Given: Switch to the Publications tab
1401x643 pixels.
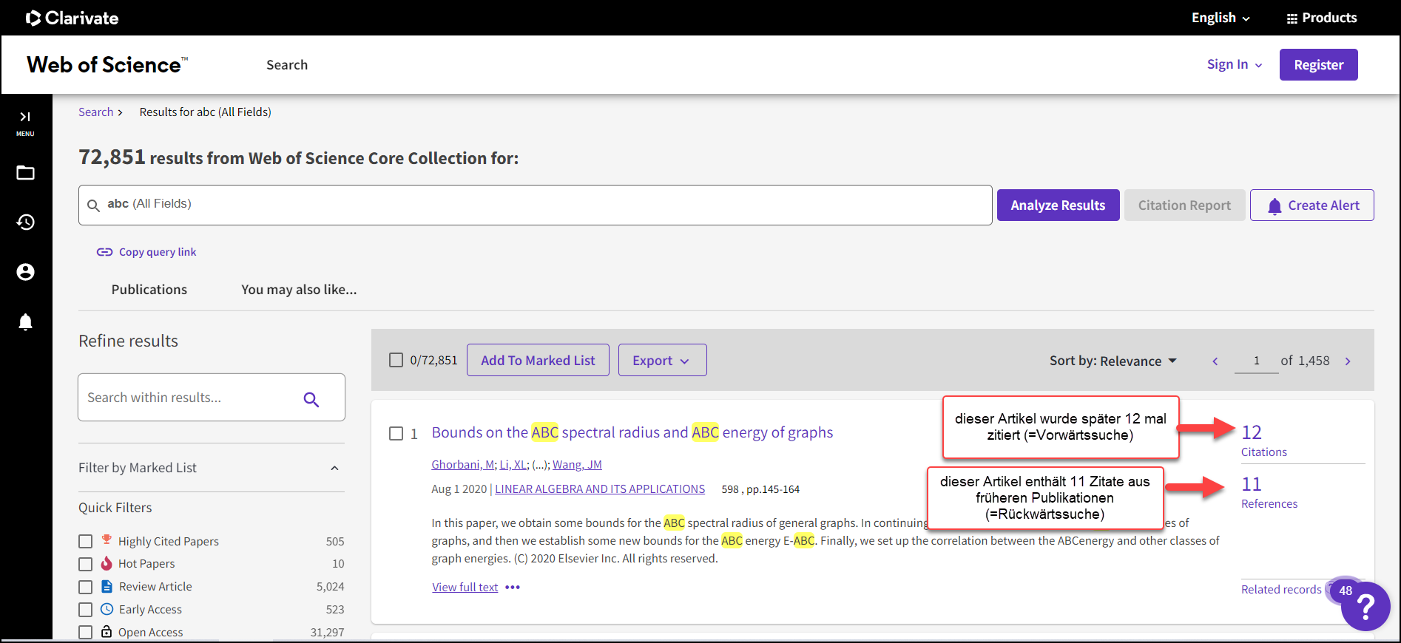Looking at the screenshot, I should pos(149,290).
